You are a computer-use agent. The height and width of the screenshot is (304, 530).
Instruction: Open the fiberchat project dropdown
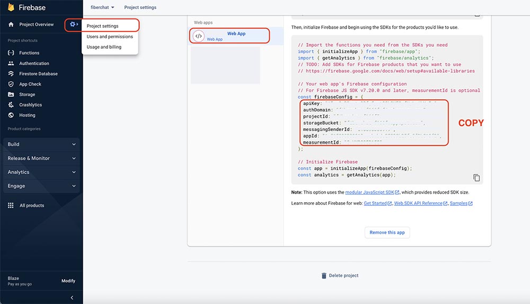tap(102, 7)
